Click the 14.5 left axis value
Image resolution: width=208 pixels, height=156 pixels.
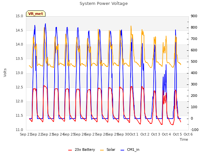click(x=19, y=30)
